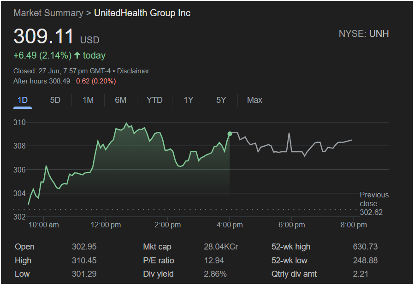Click the −0.62 (0.20%) after-hours change
The image size is (414, 285).
click(94, 81)
